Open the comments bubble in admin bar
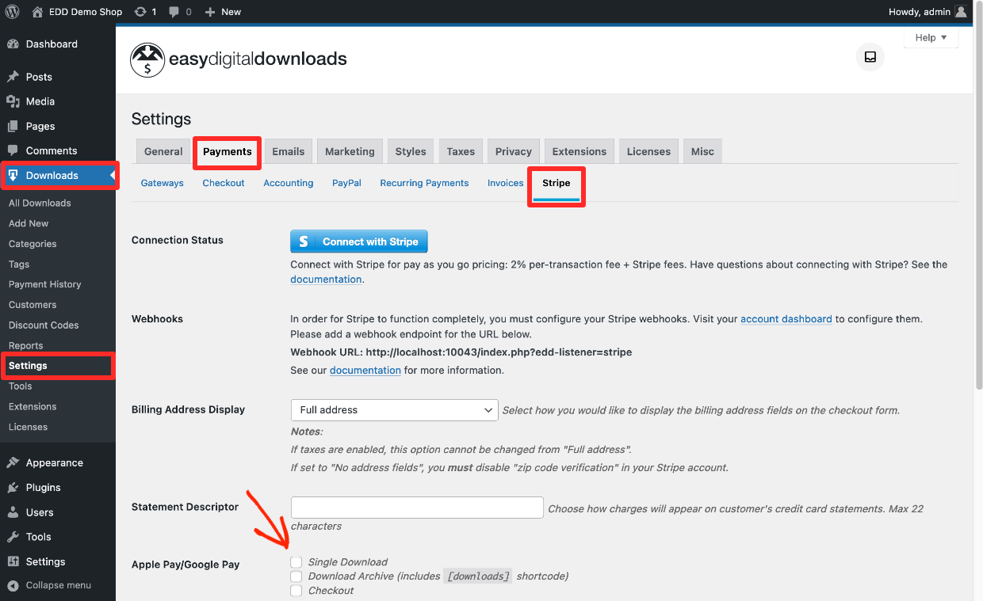The image size is (983, 601). 174,12
